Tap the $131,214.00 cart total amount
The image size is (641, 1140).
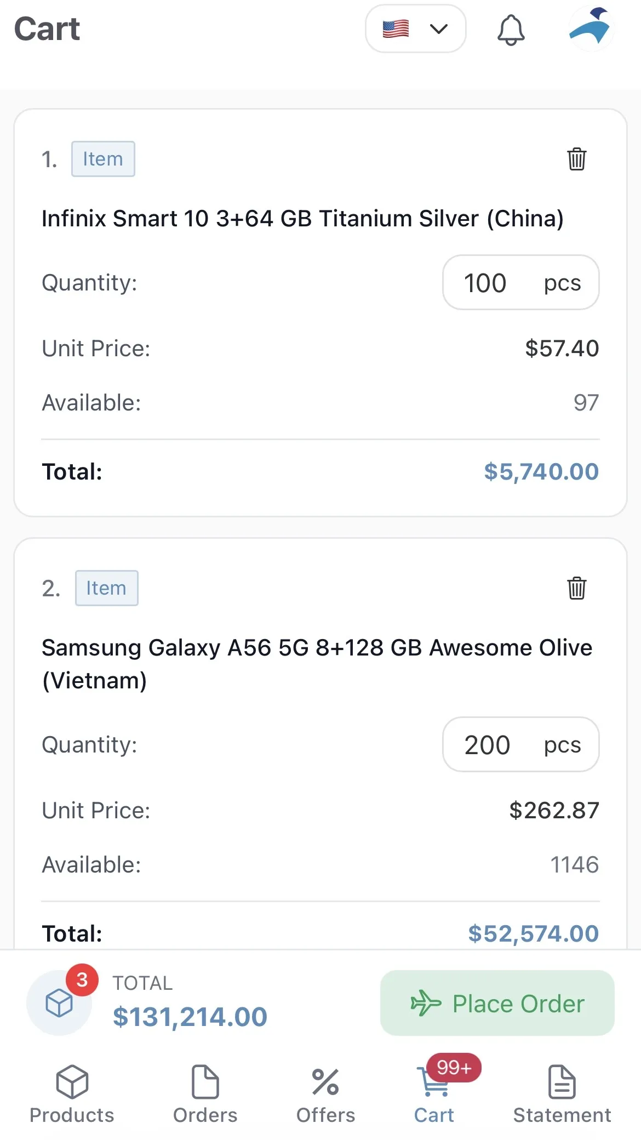click(x=190, y=1017)
